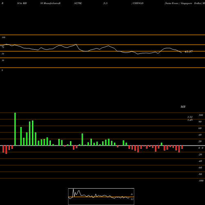Click the 'SI(TM)' header text
The width and height of the screenshot is (205, 205).
tap(78, 3)
